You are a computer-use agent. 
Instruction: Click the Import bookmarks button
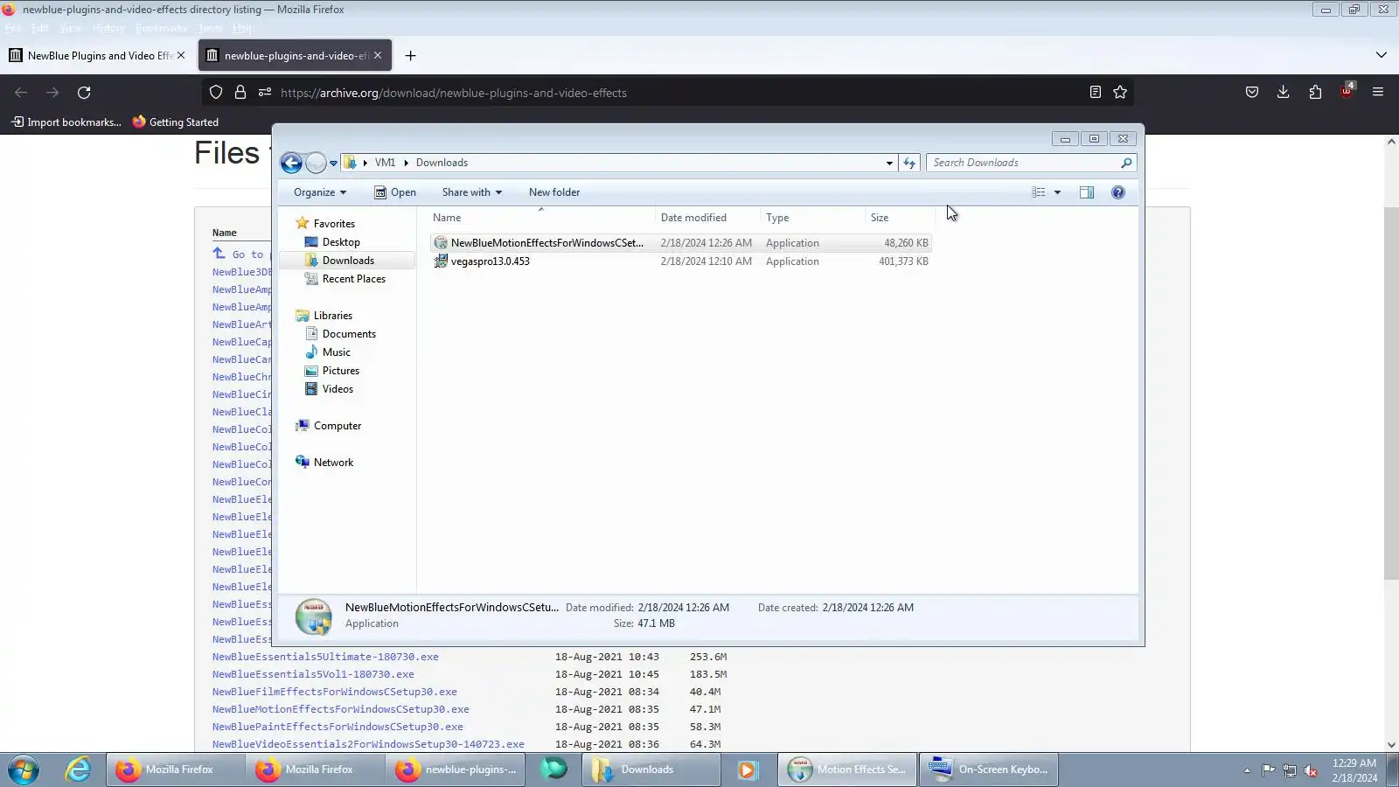(x=66, y=122)
